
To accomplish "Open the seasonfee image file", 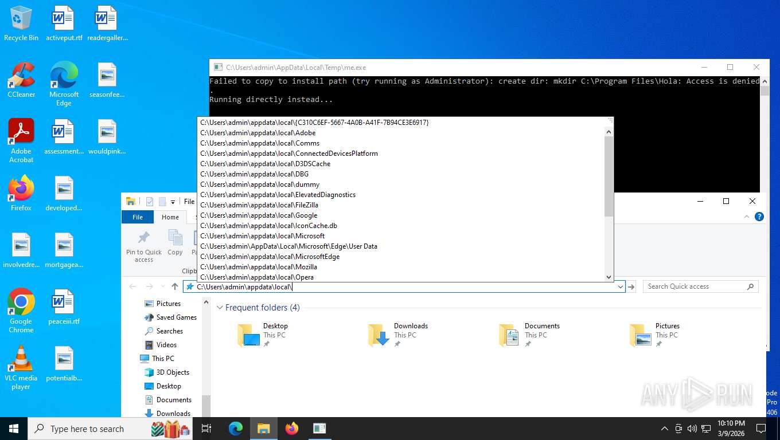I will (x=107, y=80).
